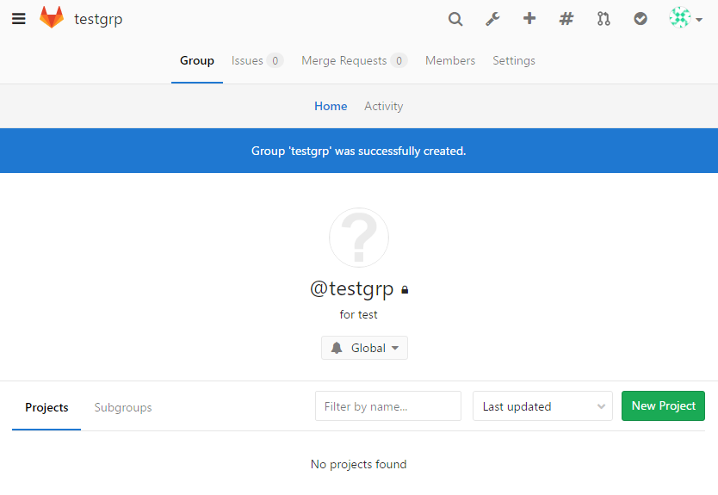Expand the Global notification dropdown
Image resolution: width=718 pixels, height=495 pixels.
pyautogui.click(x=364, y=348)
